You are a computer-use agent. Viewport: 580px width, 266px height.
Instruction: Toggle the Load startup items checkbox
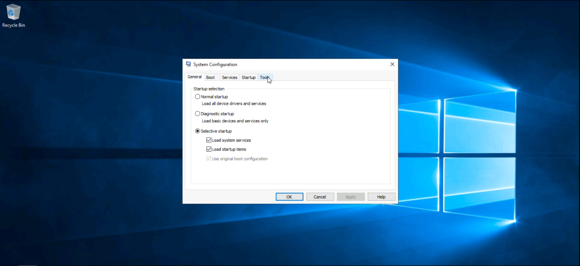pyautogui.click(x=209, y=149)
